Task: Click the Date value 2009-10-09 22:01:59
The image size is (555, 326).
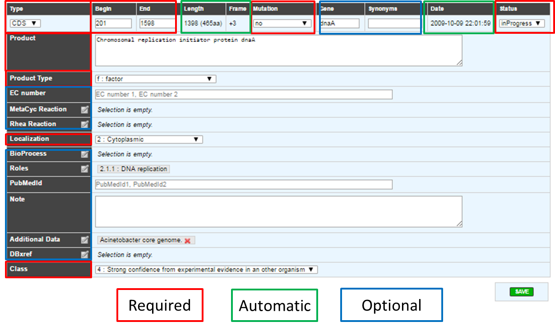Action: click(460, 23)
